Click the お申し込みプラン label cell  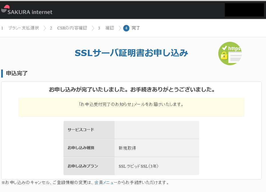point(89,166)
